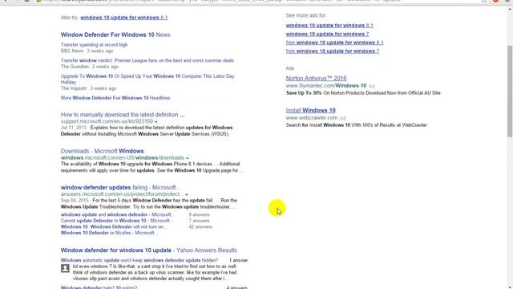Viewport: 513px width, 289px height.
Task: Open 'Windows automatic update won't keep' question
Action: point(139,260)
